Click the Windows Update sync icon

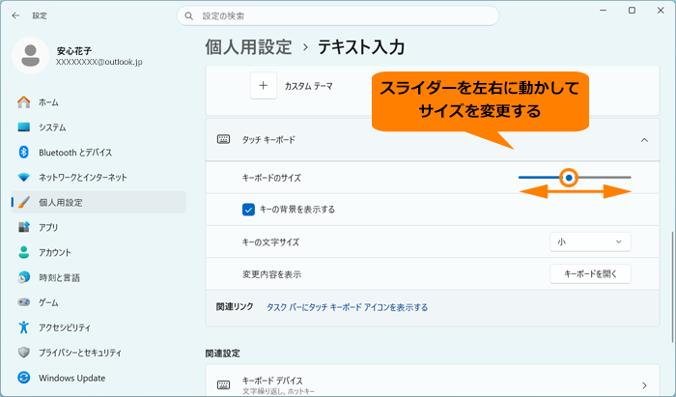[x=24, y=378]
